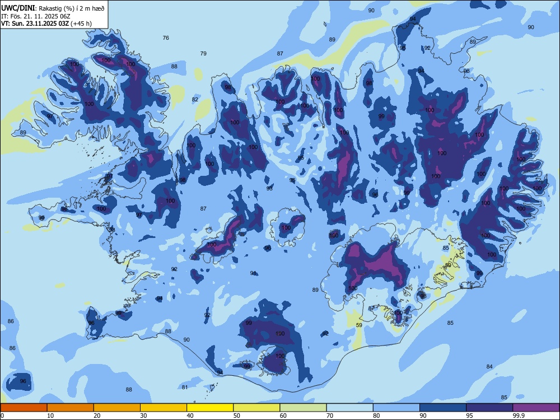Click the 50 legend scale label
The width and height of the screenshot is (560, 420).
pyautogui.click(x=237, y=416)
